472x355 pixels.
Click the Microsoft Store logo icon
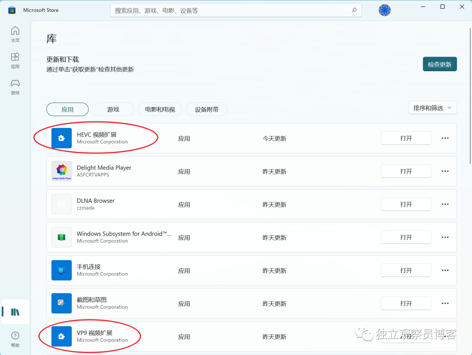(x=12, y=10)
